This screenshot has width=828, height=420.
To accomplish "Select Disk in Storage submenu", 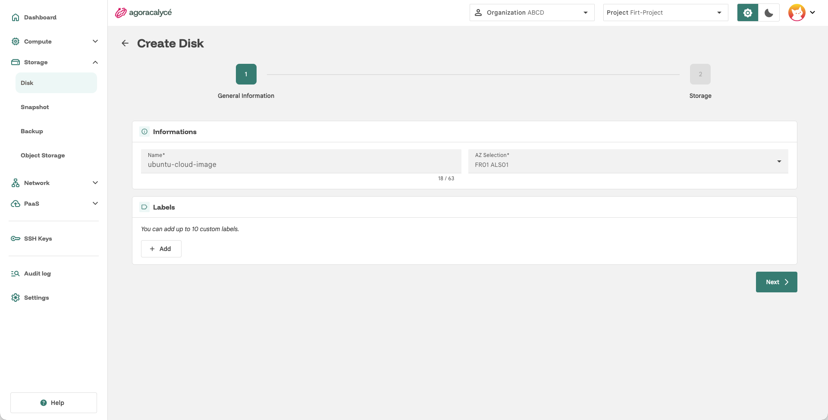I will point(56,83).
